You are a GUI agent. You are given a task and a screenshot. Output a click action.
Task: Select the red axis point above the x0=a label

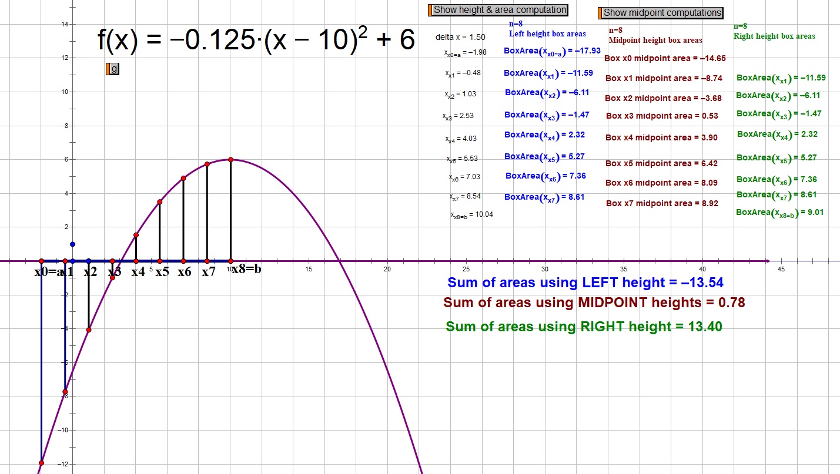click(x=42, y=261)
